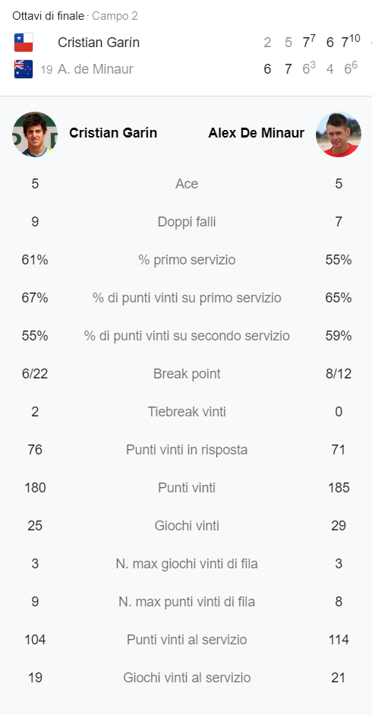
Task: Click de Minaur's seed number 19
Action: point(46,70)
